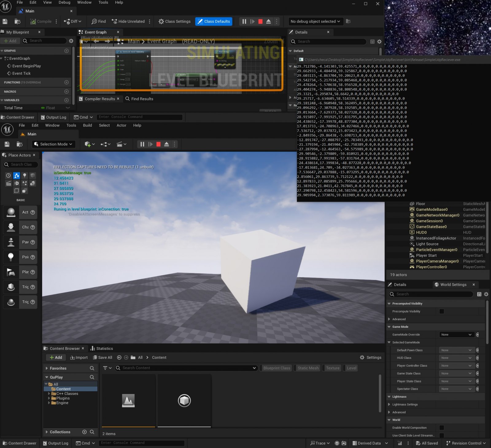Image resolution: width=491 pixels, height=448 pixels.
Task: Click the Class Defaults button
Action: (214, 21)
